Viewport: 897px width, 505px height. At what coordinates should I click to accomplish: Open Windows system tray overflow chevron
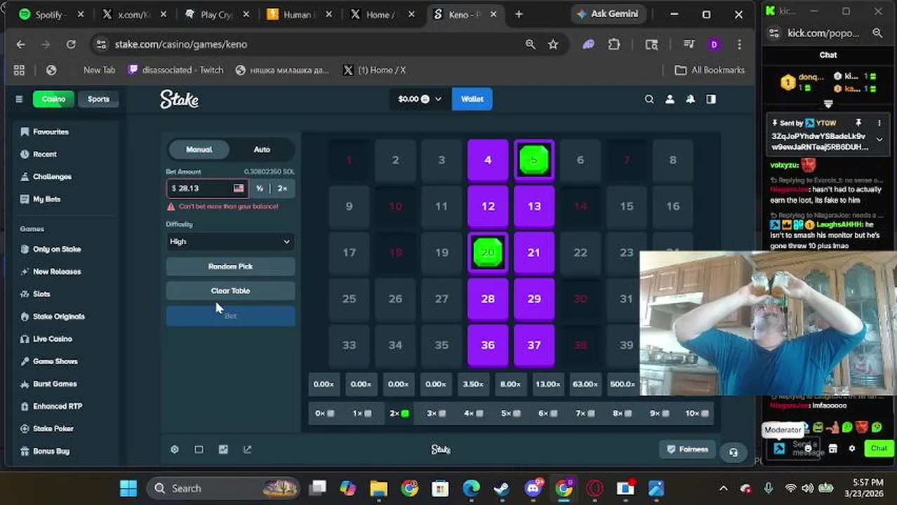(x=724, y=488)
